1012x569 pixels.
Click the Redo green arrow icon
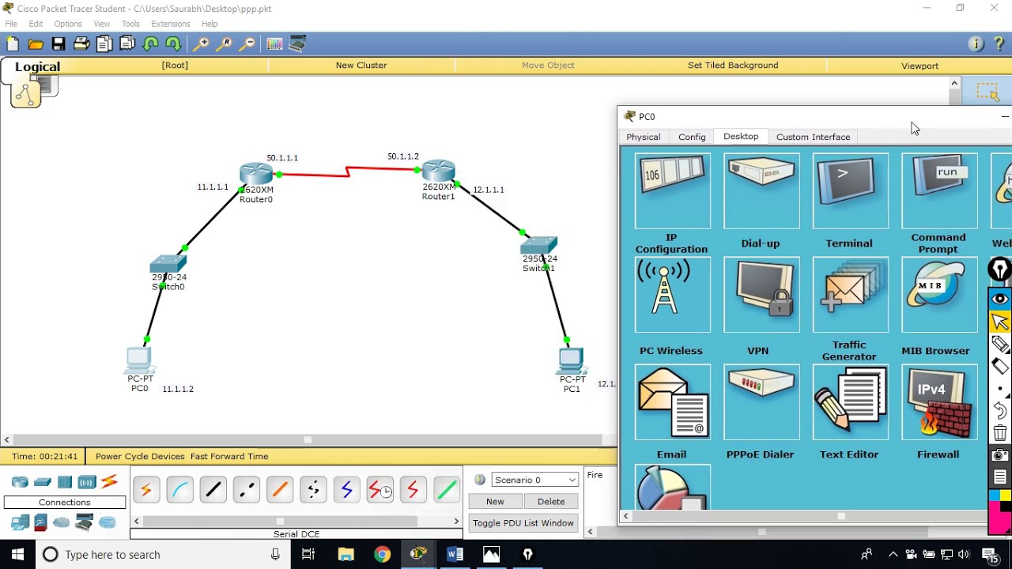coord(173,44)
